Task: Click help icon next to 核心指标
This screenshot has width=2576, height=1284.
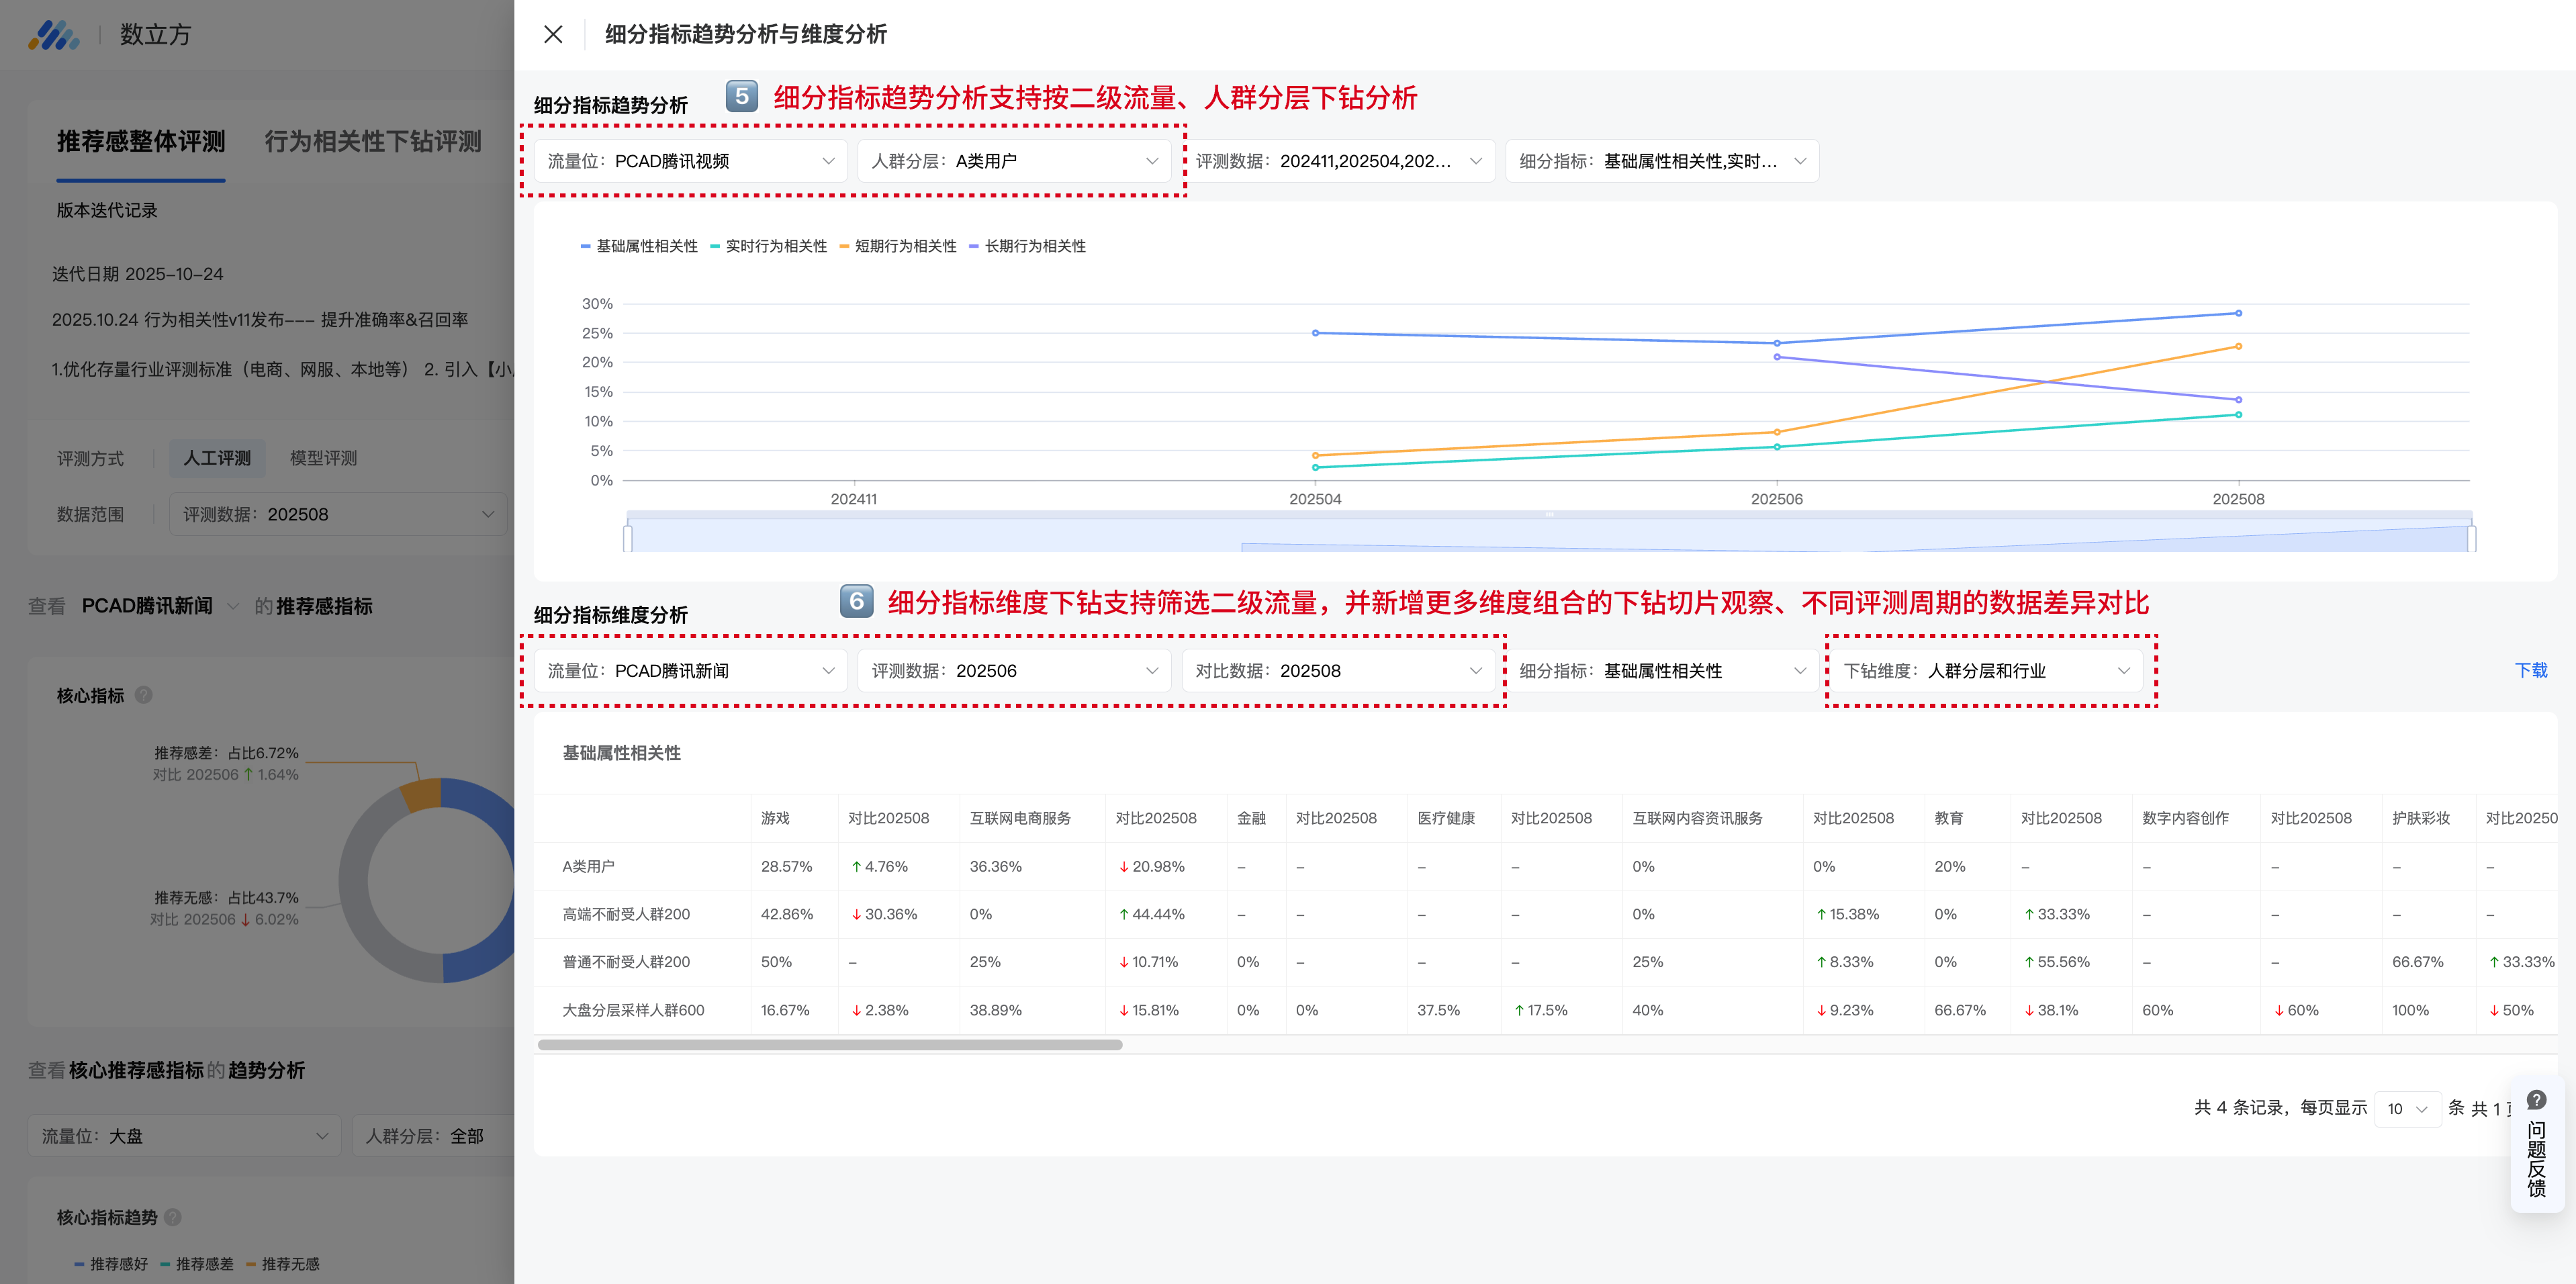Action: [x=144, y=695]
